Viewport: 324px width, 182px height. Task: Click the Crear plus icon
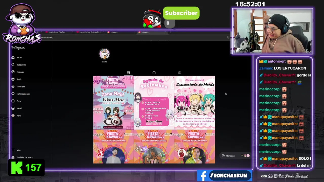pos(13,101)
